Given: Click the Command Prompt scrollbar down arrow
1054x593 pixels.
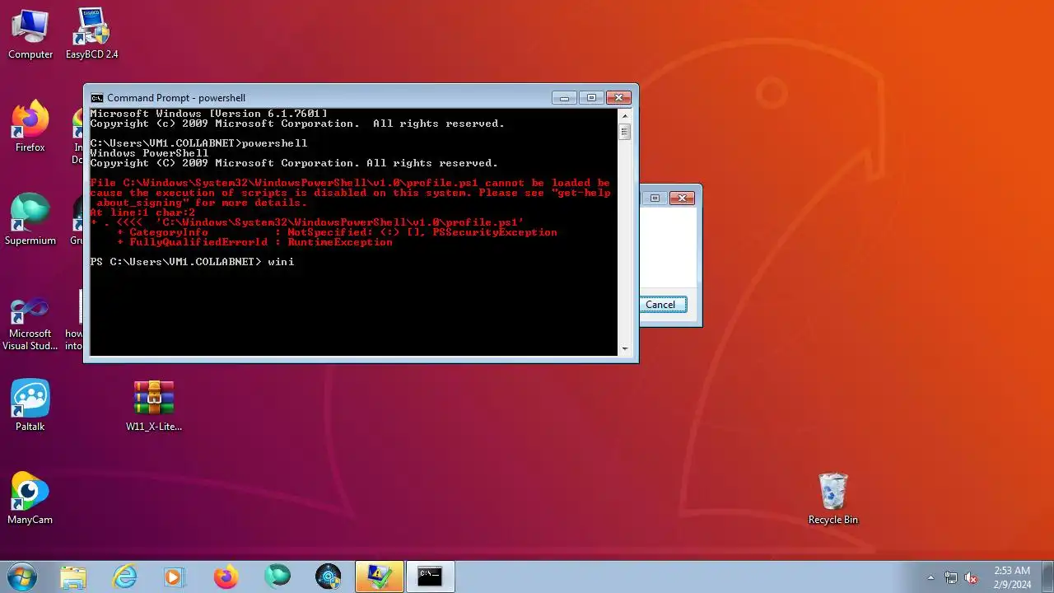Looking at the screenshot, I should pyautogui.click(x=624, y=348).
